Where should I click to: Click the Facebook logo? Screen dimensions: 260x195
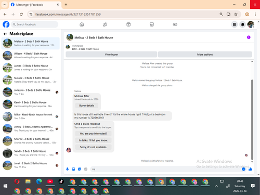[6, 24]
